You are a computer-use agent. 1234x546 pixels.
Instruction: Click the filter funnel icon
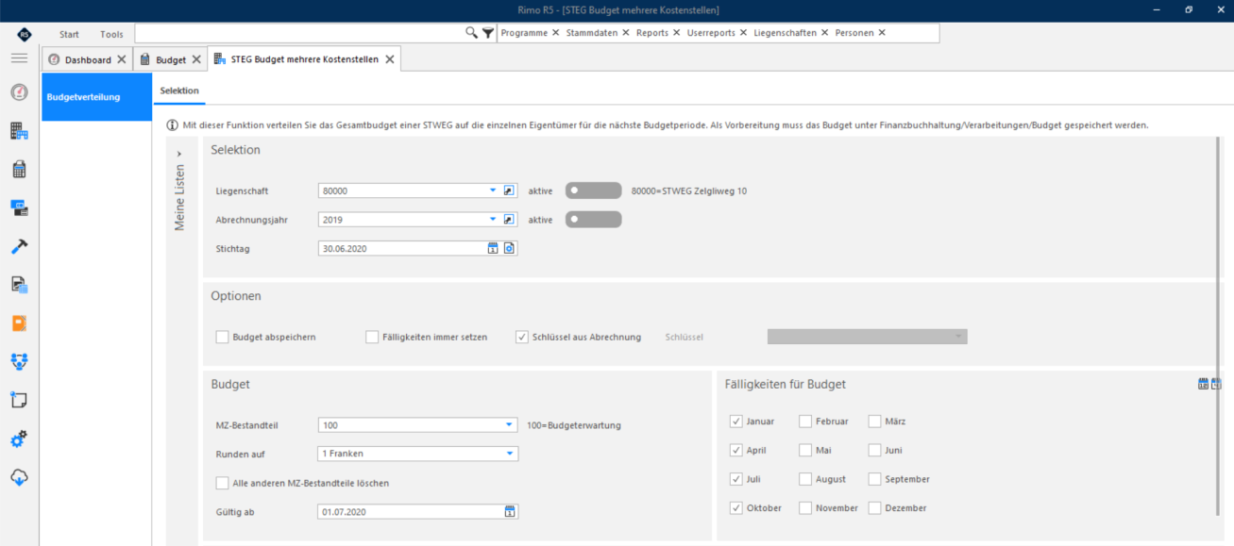[487, 32]
